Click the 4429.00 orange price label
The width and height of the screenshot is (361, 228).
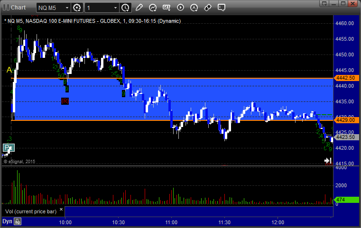346,120
